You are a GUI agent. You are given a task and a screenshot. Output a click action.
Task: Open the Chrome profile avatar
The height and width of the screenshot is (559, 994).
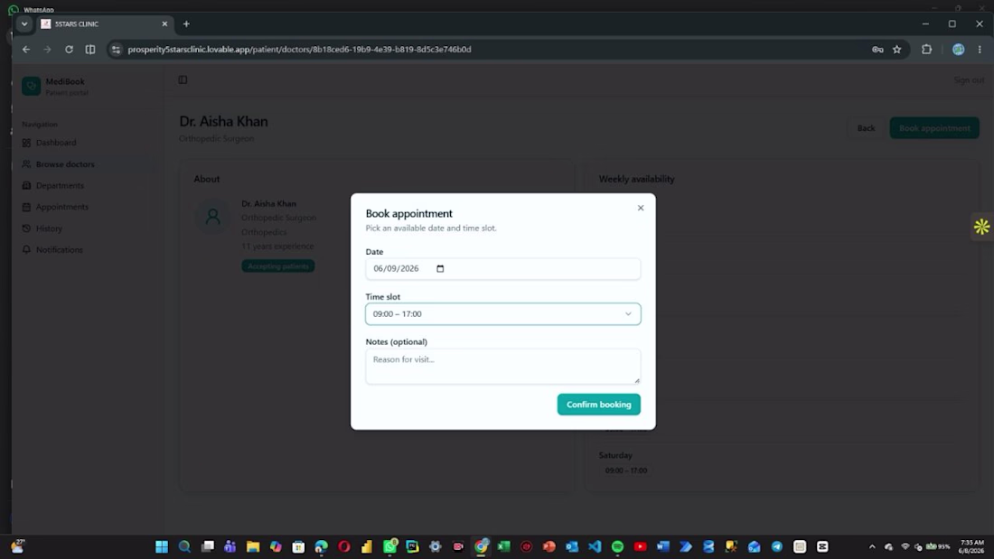959,50
